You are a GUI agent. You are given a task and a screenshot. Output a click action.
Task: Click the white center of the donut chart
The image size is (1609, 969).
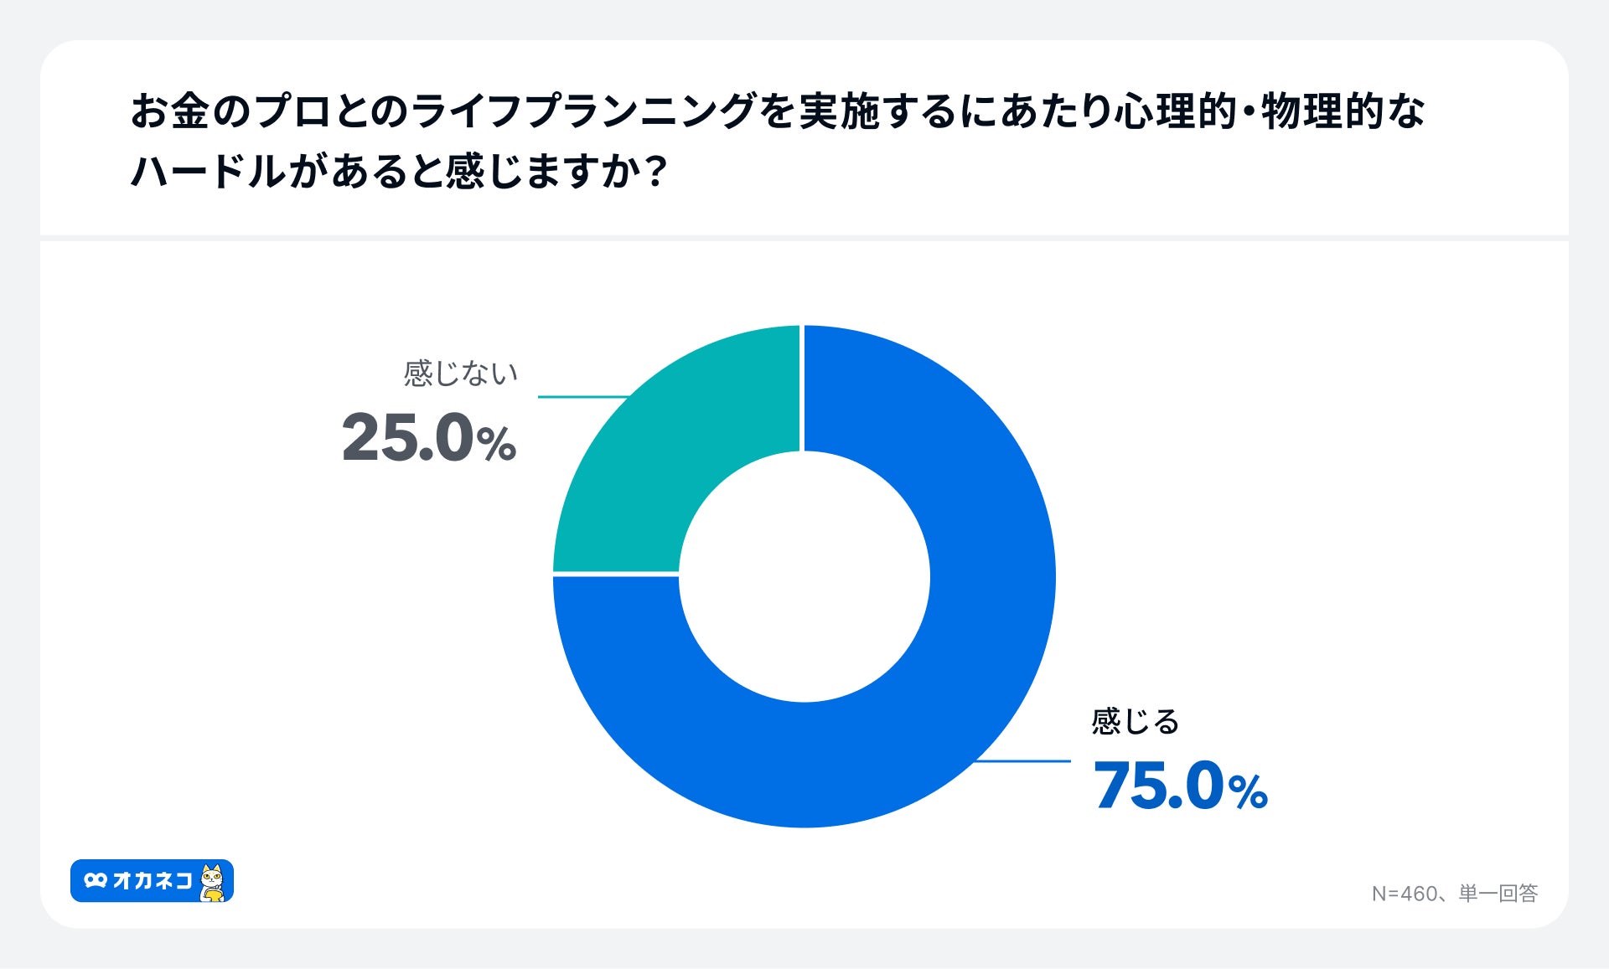[x=804, y=576]
